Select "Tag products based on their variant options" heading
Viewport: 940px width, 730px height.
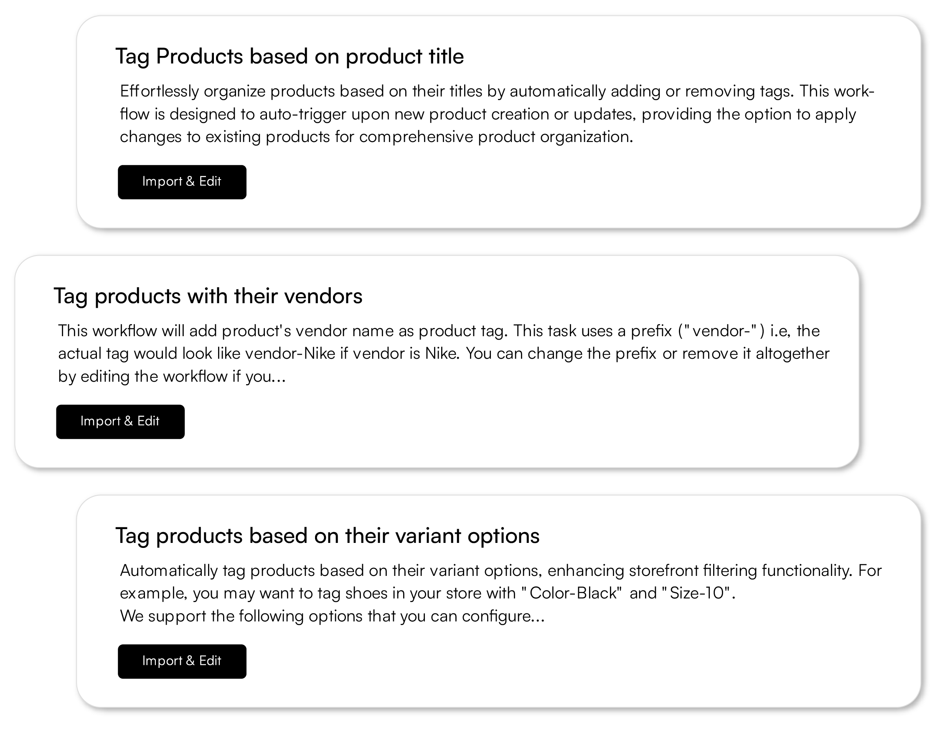327,535
